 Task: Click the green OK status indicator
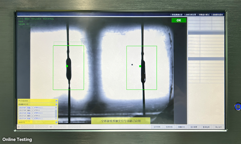pos(179,20)
